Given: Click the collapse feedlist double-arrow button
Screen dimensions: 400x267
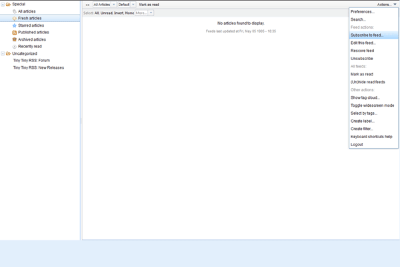Looking at the screenshot, I should 87,4.
